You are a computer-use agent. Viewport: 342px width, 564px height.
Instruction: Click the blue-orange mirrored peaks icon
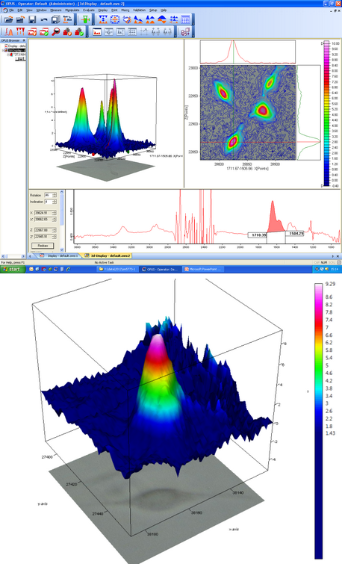pos(162,19)
